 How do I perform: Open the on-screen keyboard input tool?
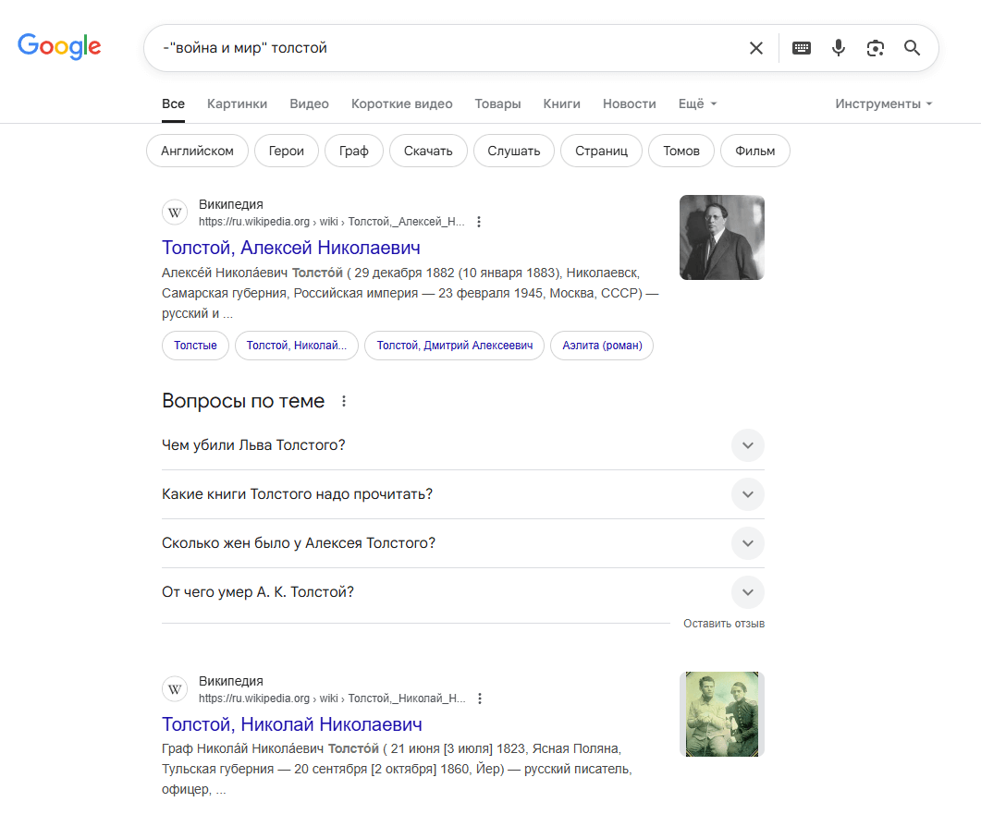[802, 48]
